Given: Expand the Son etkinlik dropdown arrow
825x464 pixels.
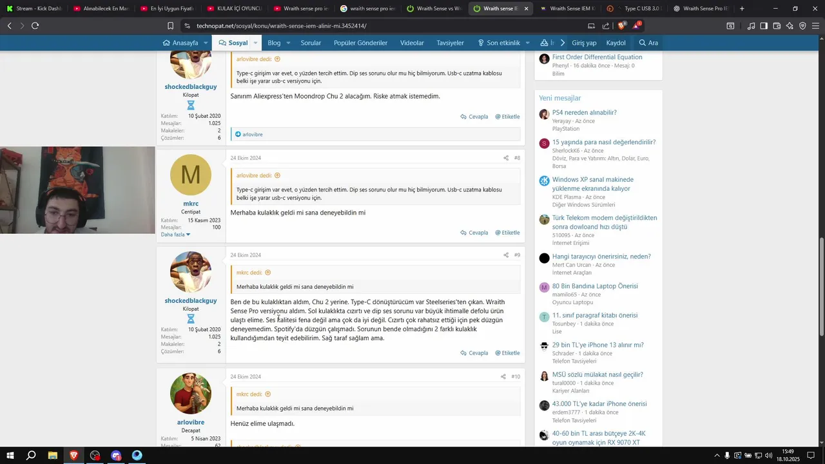Looking at the screenshot, I should 527,43.
